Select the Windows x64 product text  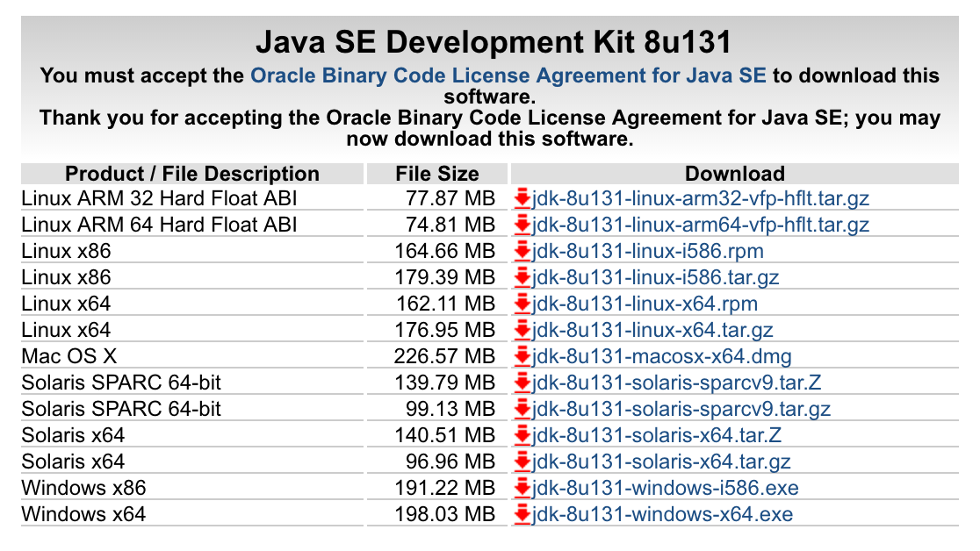pos(83,514)
